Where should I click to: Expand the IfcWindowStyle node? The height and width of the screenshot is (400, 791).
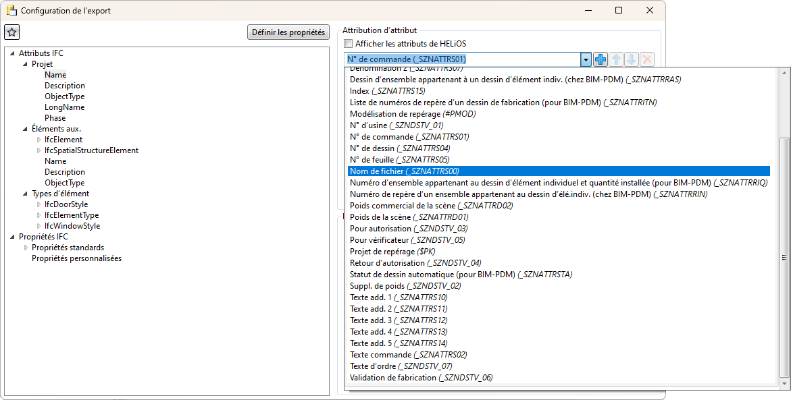click(x=39, y=226)
